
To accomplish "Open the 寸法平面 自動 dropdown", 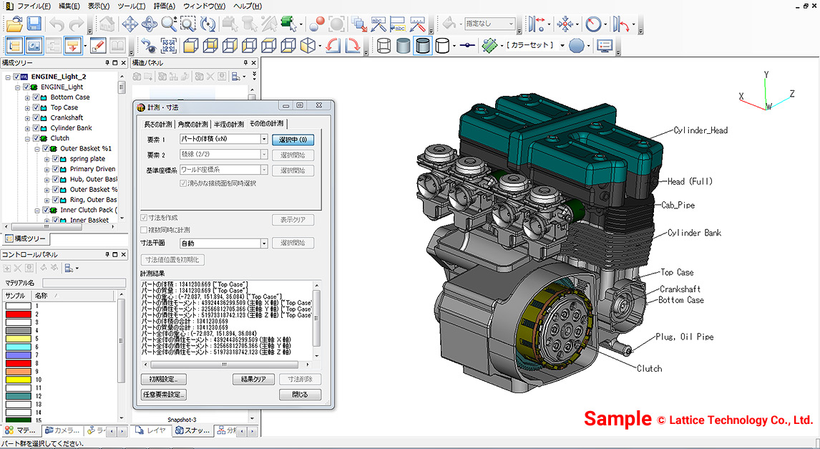I will coord(264,243).
